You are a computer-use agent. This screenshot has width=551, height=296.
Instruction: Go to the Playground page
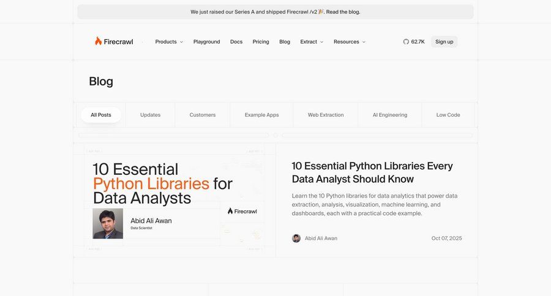pyautogui.click(x=206, y=42)
